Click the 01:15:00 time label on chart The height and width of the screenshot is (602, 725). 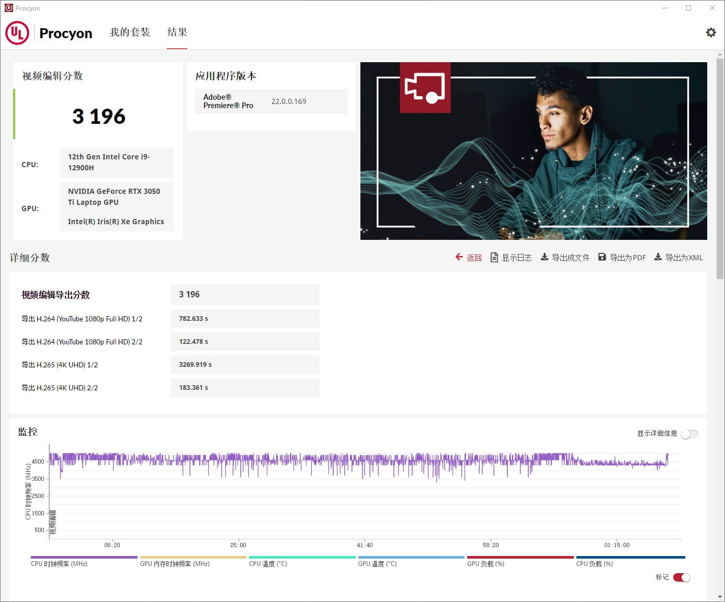coord(617,545)
